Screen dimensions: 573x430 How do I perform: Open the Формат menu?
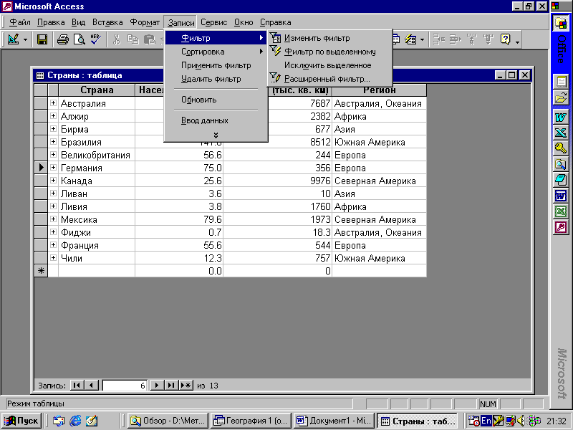[x=145, y=22]
